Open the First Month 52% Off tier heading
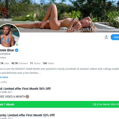 28,115
